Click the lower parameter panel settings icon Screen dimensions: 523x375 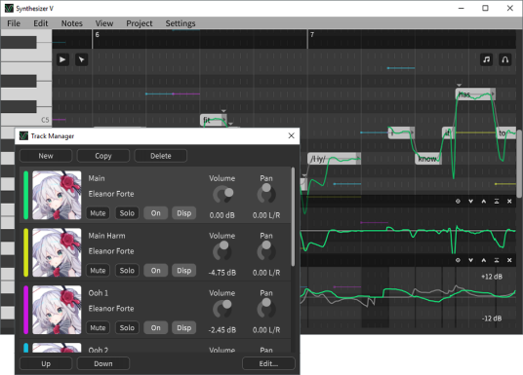pyautogui.click(x=458, y=260)
